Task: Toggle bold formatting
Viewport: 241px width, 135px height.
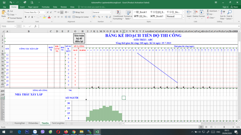Action: (x=26, y=17)
